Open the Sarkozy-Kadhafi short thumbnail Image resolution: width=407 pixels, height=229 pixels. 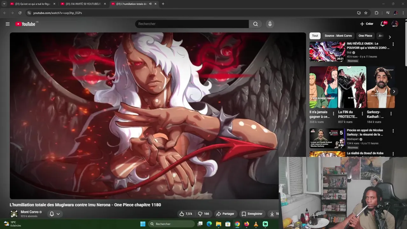click(381, 87)
